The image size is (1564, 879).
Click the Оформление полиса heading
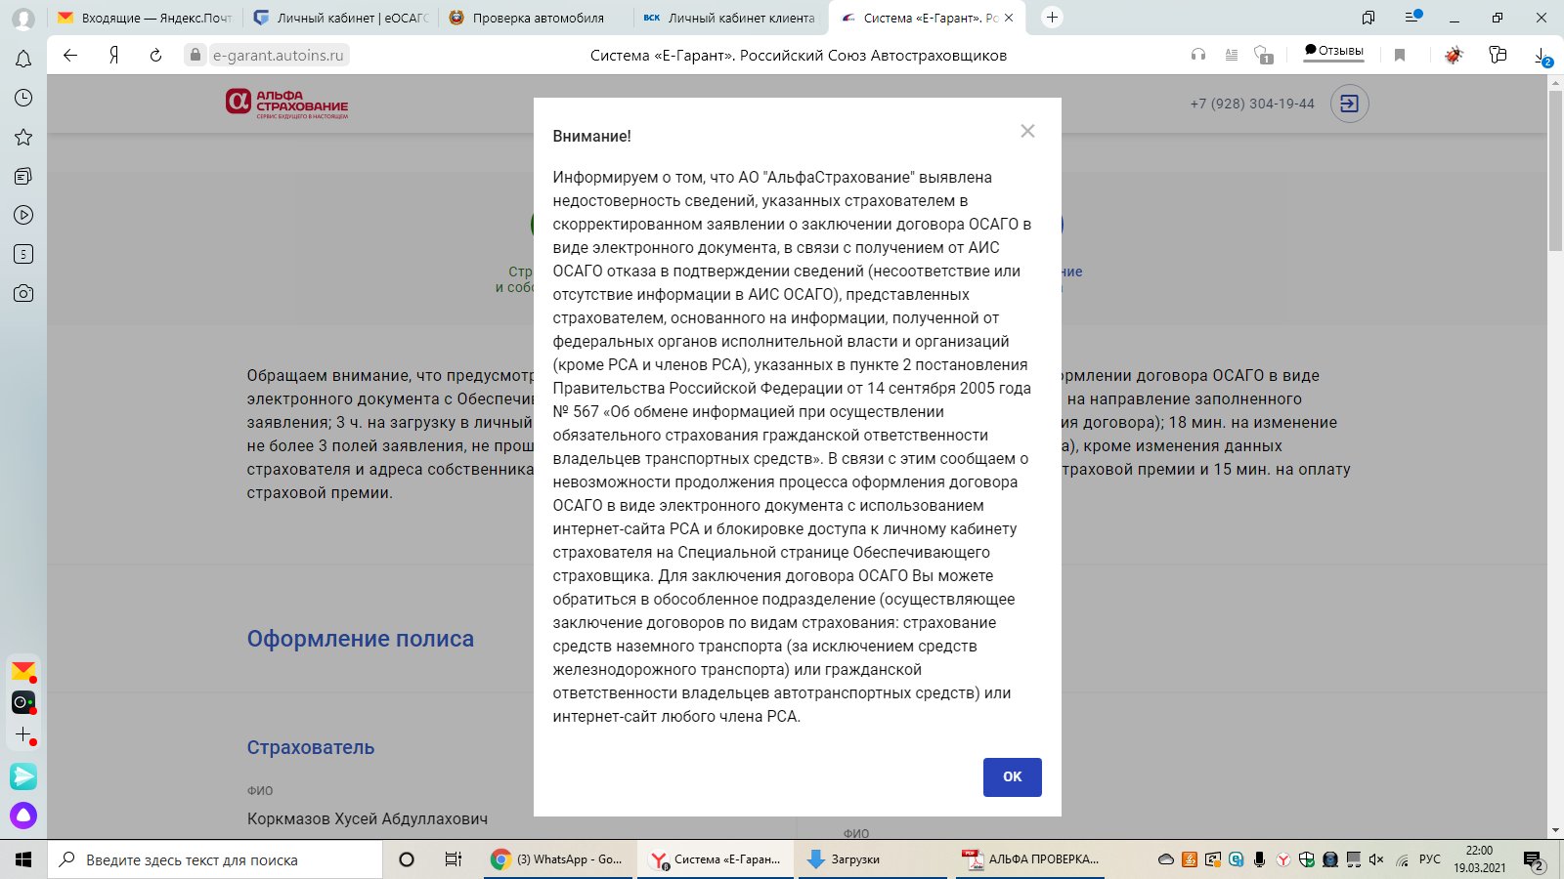tap(360, 639)
